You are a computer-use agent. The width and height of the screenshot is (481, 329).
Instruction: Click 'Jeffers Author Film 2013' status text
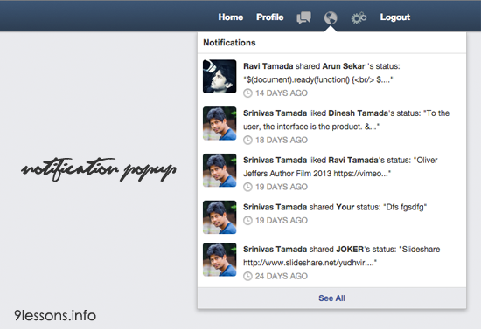pyautogui.click(x=317, y=174)
